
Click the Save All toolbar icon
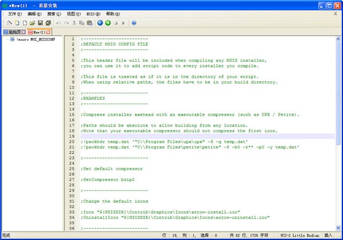[48, 23]
